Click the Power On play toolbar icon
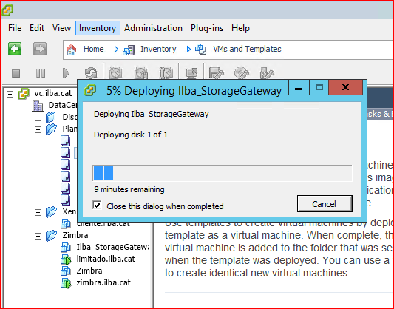This screenshot has width=394, height=309. coord(66,73)
